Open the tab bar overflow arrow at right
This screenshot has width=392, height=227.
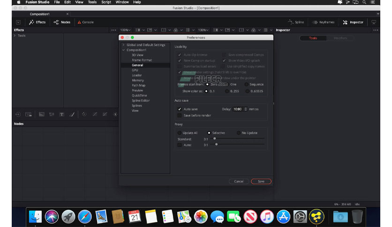pyautogui.click(x=378, y=14)
